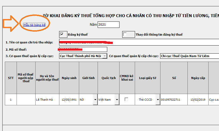Image resolution: width=219 pixels, height=131 pixels.
Task: Select the issue date cell 13/02/2019
Action: [x=198, y=100]
